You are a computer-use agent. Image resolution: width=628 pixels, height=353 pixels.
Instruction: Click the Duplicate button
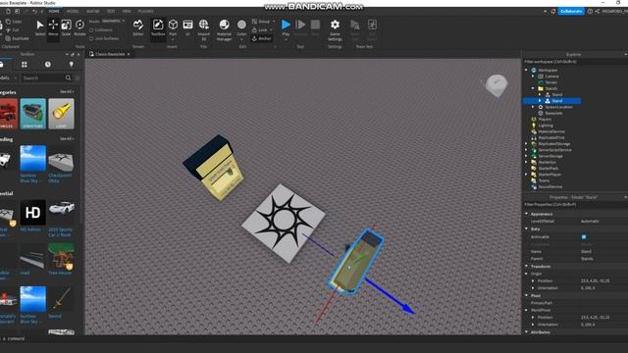click(x=18, y=38)
